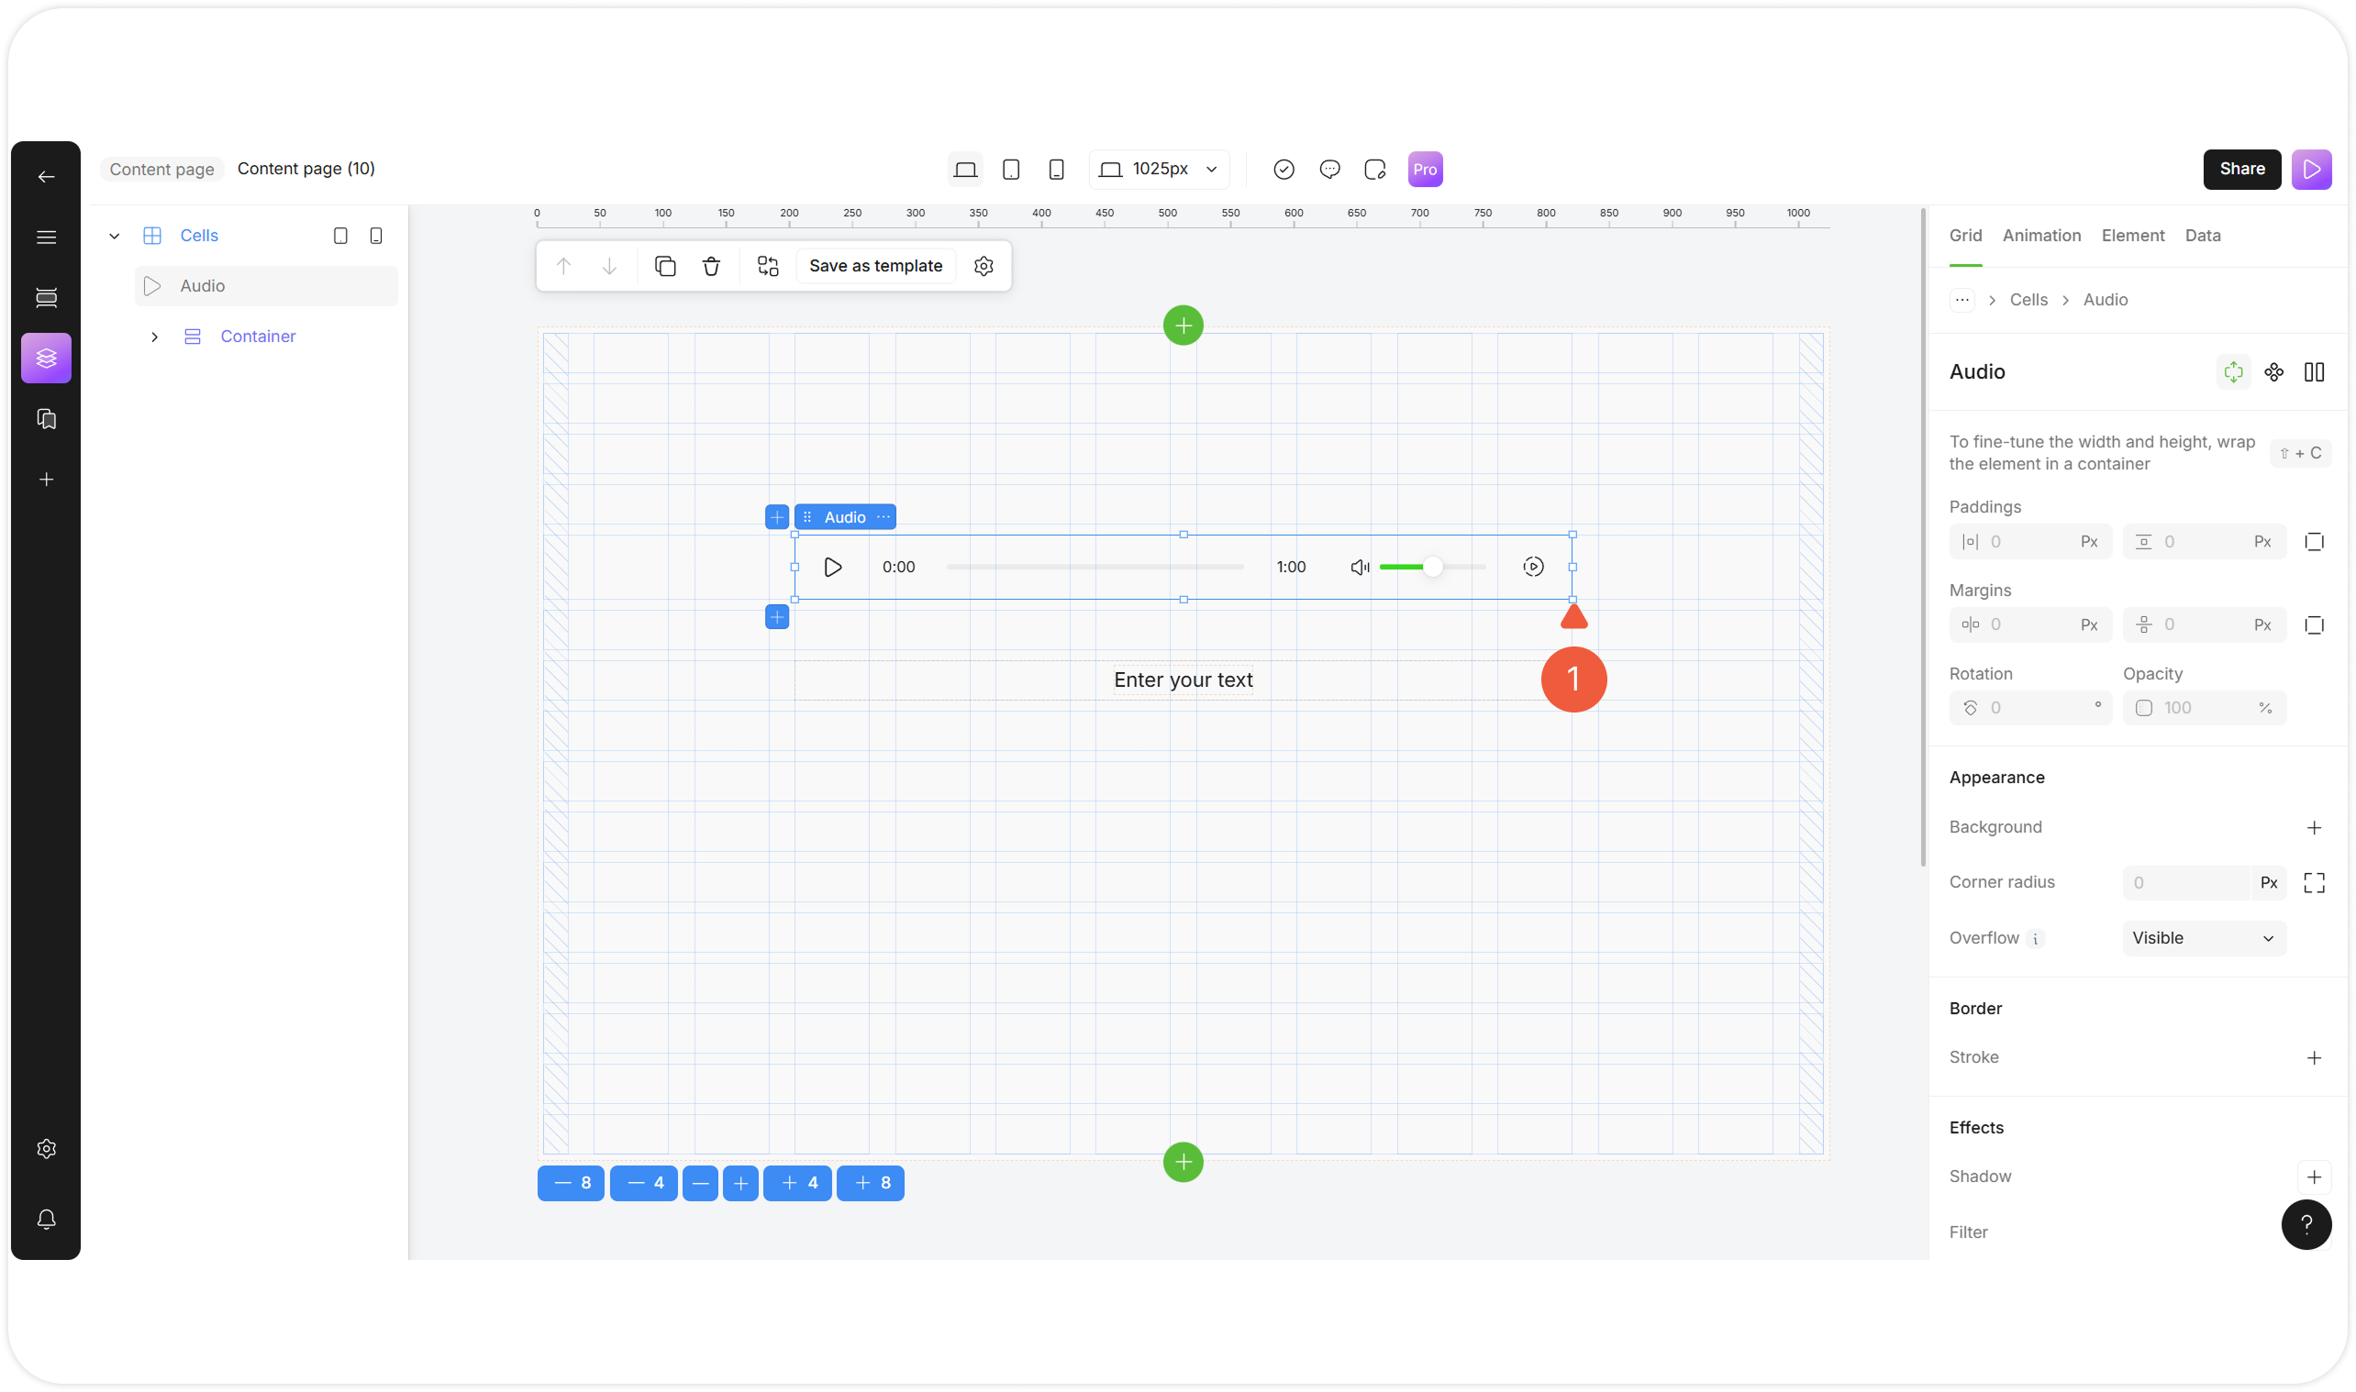Open the Overflow Visible dropdown
The image size is (2356, 1392).
pyautogui.click(x=2203, y=938)
